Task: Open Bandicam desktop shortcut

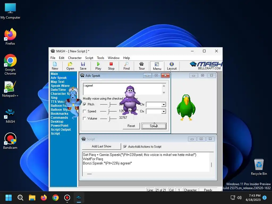Action: 10,141
